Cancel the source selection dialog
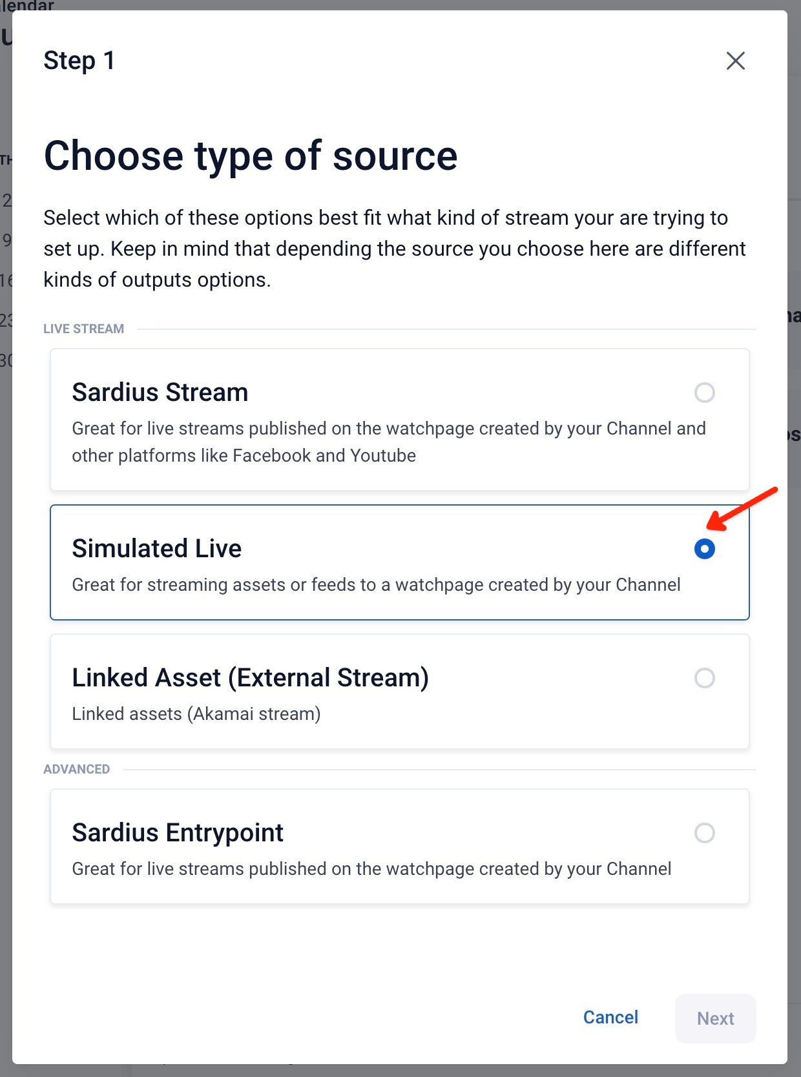The width and height of the screenshot is (801, 1077). 610,1018
